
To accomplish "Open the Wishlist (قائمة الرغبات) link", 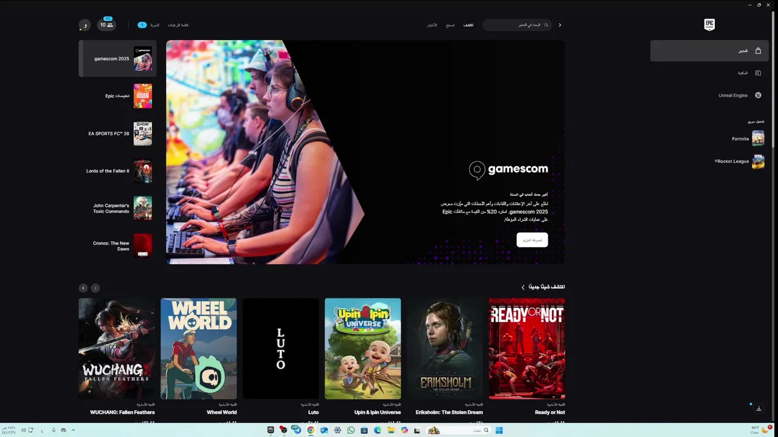I will tap(178, 25).
